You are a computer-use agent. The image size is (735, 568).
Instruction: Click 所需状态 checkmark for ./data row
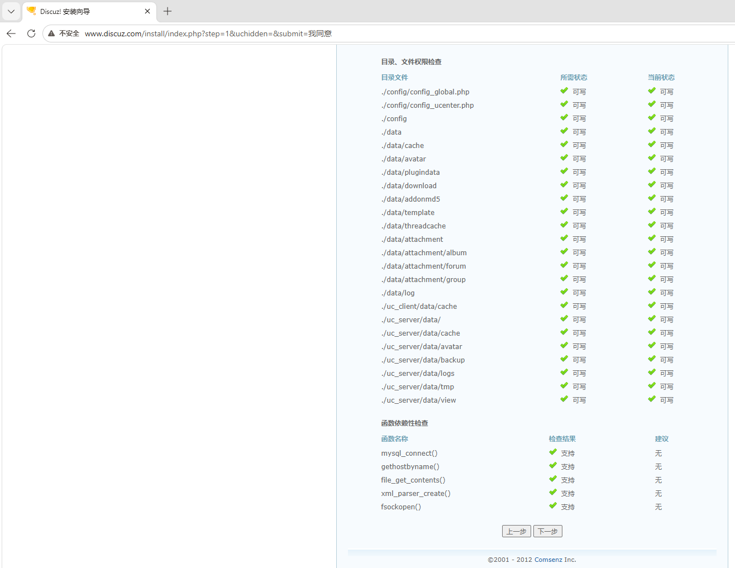coord(564,131)
